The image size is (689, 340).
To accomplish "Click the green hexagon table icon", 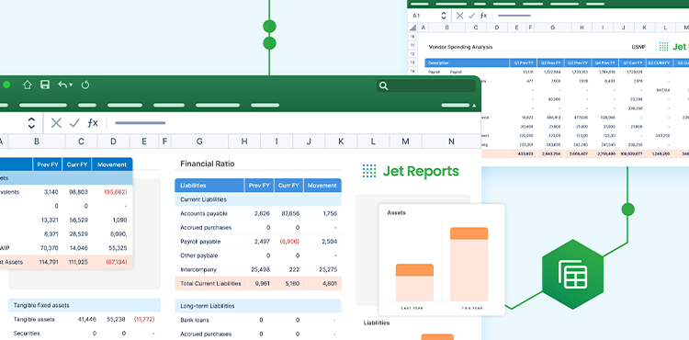I will [572, 274].
